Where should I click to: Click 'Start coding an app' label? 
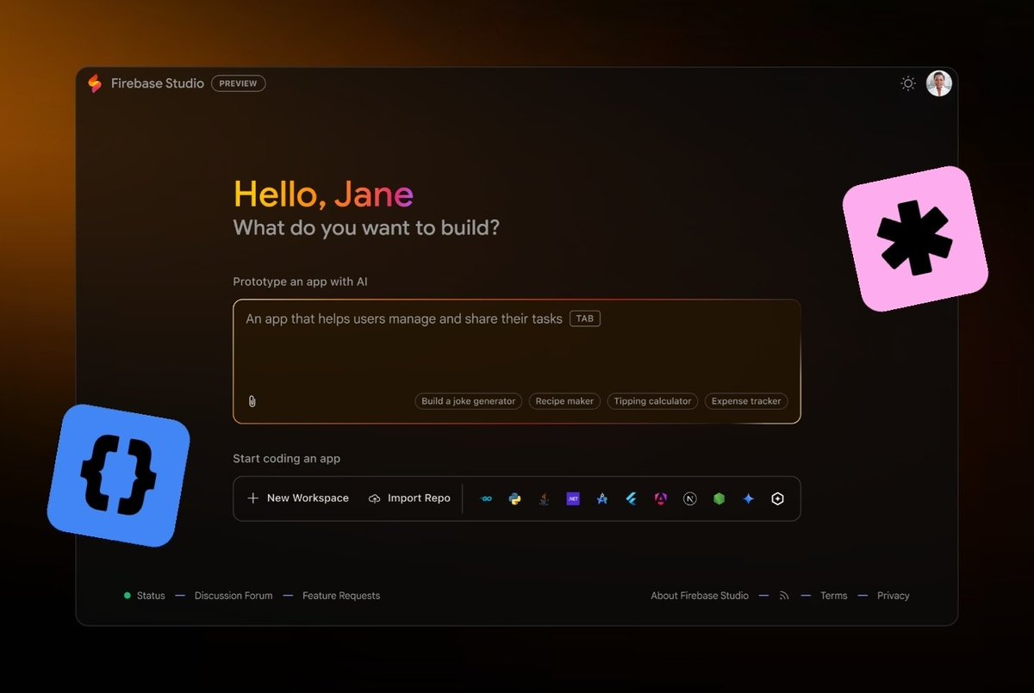[286, 459]
